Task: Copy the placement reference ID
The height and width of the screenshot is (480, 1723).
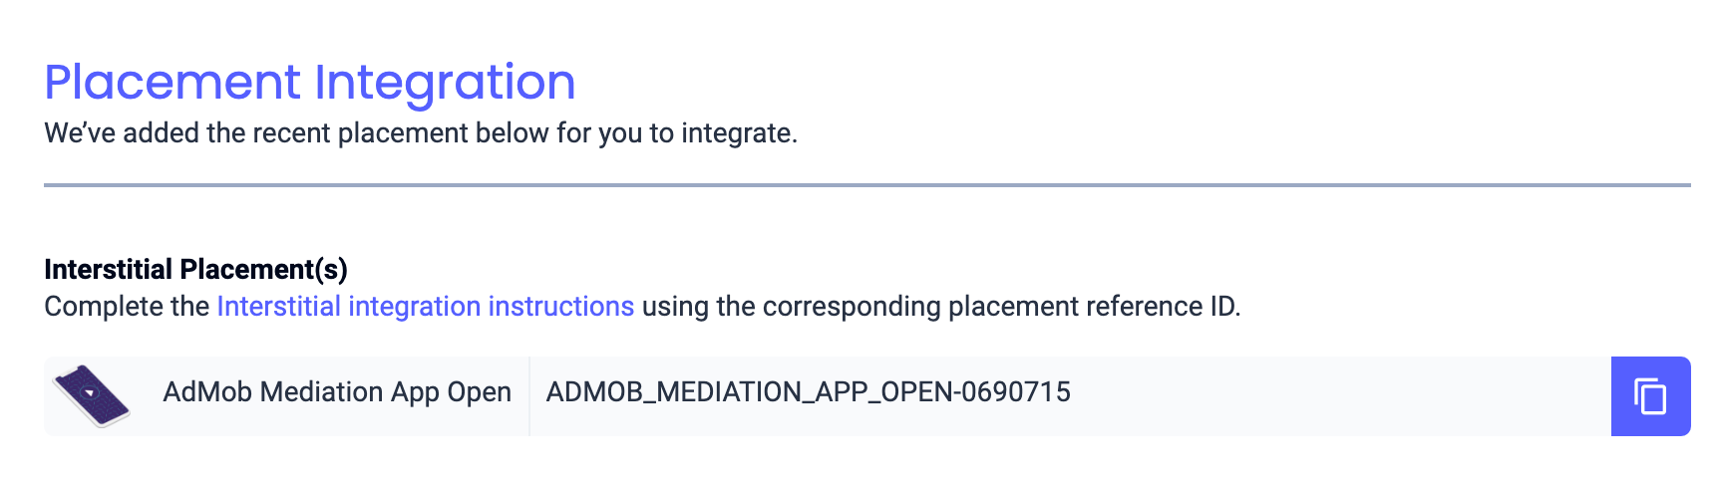Action: [1650, 396]
